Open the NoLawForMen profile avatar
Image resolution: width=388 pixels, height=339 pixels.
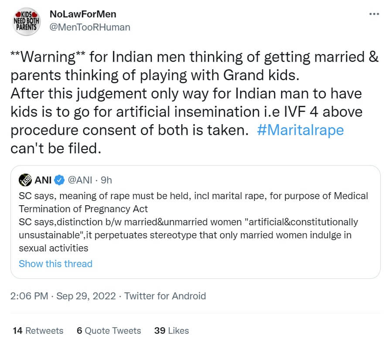(26, 21)
